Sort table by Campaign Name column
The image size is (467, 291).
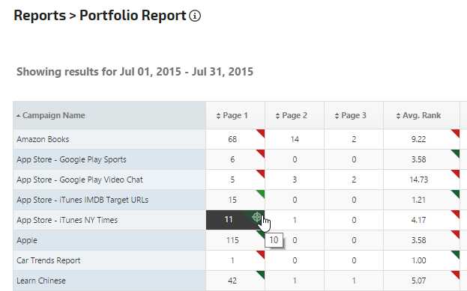tap(51, 115)
